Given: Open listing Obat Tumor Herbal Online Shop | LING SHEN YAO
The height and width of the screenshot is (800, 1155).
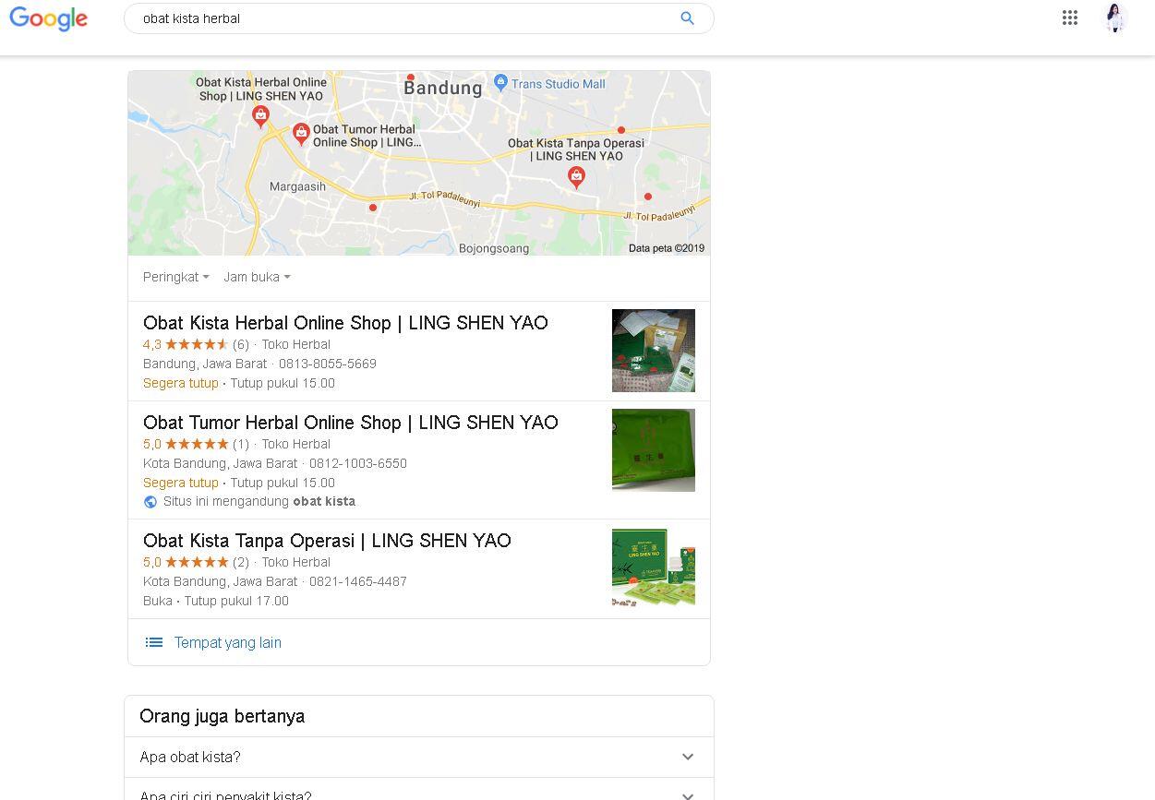Looking at the screenshot, I should (351, 423).
